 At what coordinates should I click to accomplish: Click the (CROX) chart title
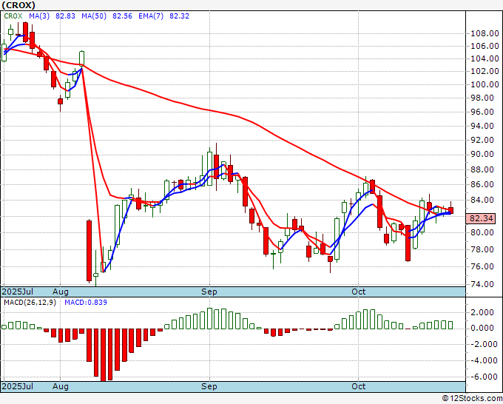pyautogui.click(x=18, y=5)
